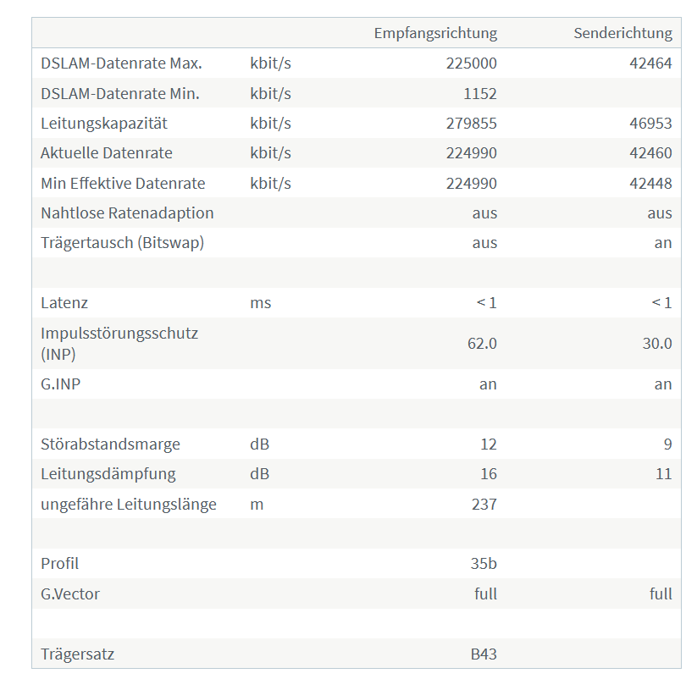Click the G.INP row label
The width and height of the screenshot is (686, 679).
(60, 384)
